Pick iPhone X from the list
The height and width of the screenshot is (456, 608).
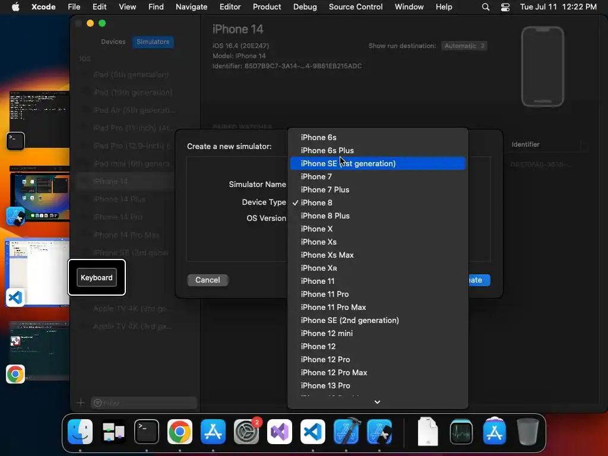click(378, 229)
